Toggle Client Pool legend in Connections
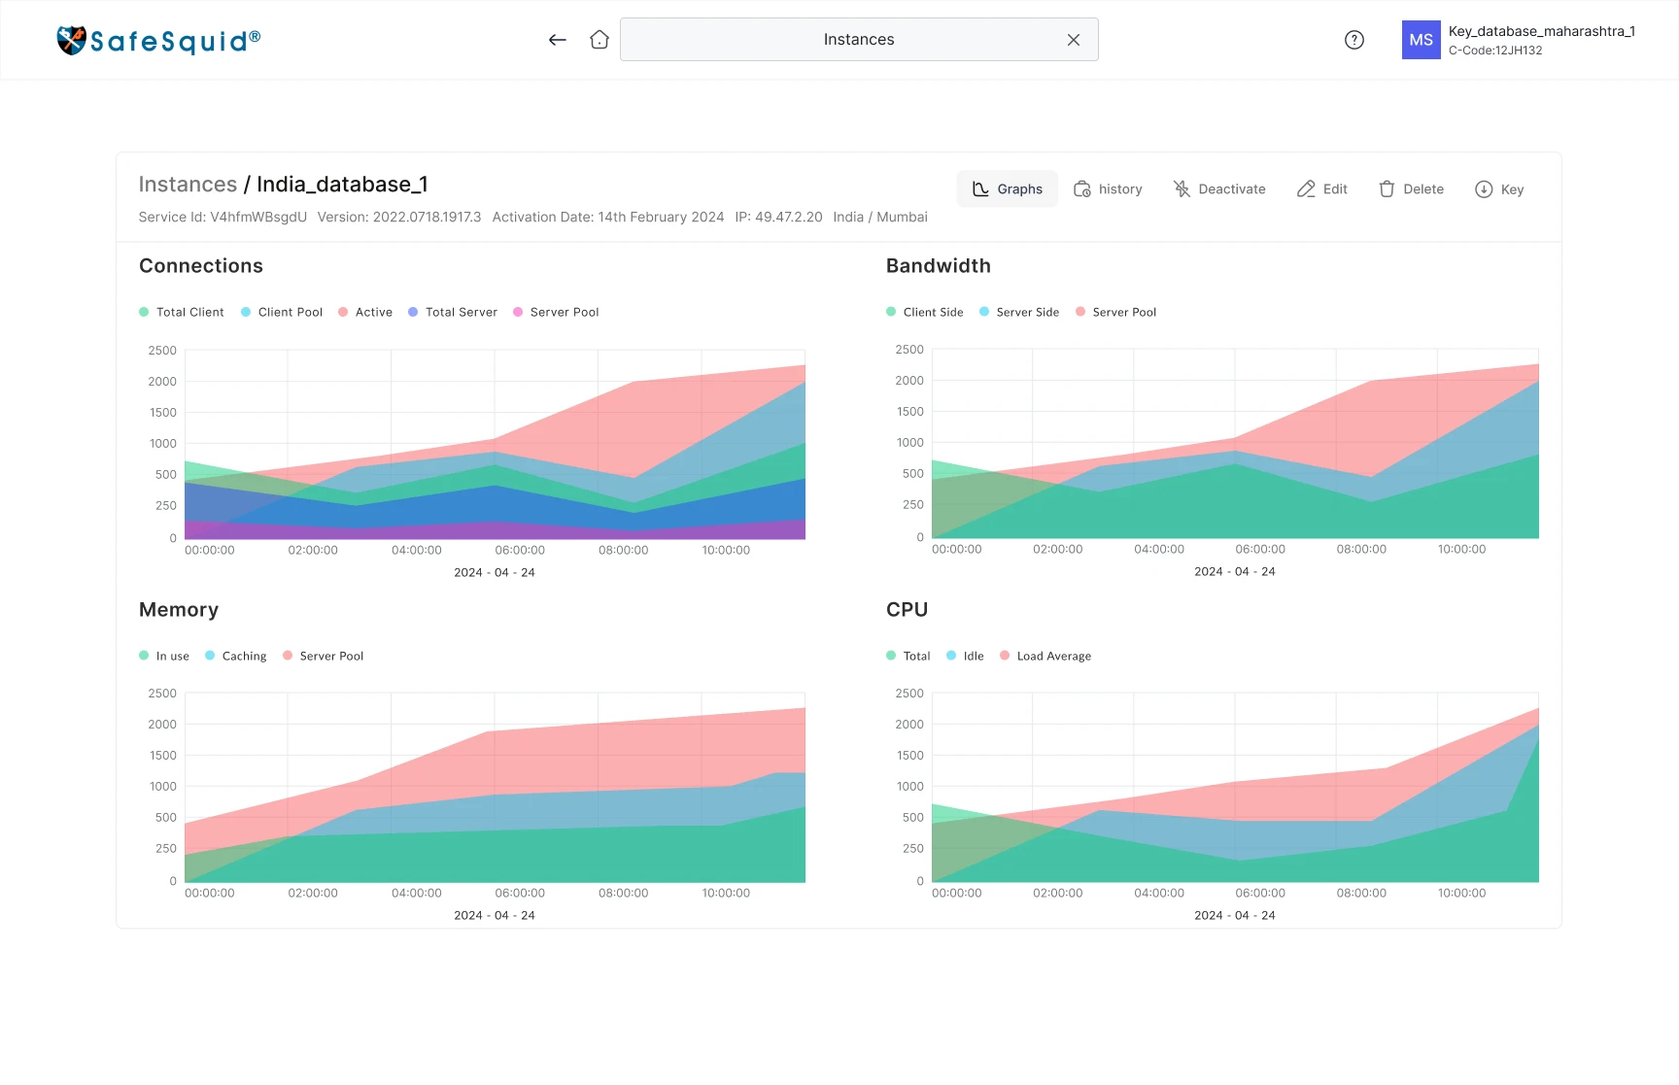The height and width of the screenshot is (1085, 1679). tap(282, 312)
